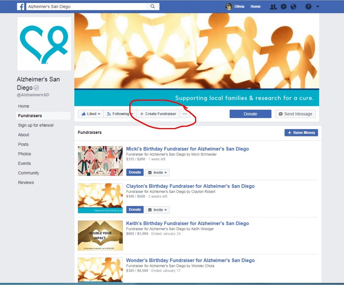Open Clayton's Birthday Fundraiser title link
This screenshot has width=344, height=285.
coord(190,186)
